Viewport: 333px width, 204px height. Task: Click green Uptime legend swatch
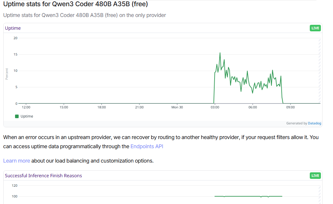pos(17,116)
